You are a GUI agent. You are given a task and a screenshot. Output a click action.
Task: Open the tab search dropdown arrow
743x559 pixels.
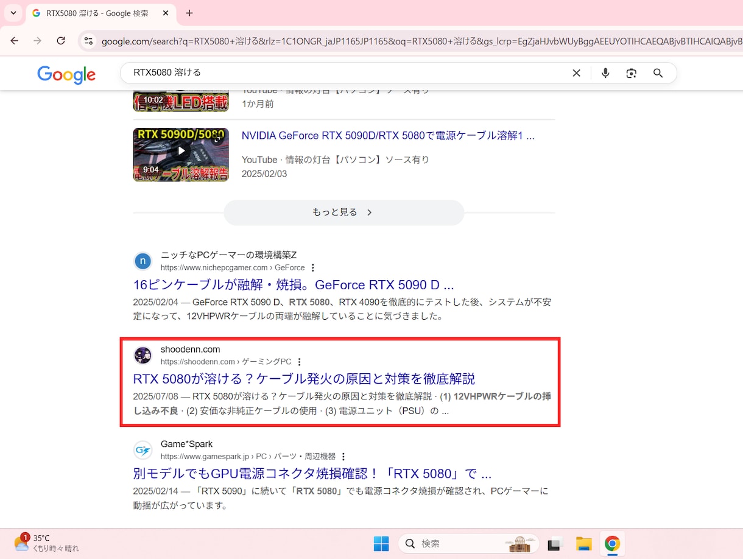(x=13, y=13)
